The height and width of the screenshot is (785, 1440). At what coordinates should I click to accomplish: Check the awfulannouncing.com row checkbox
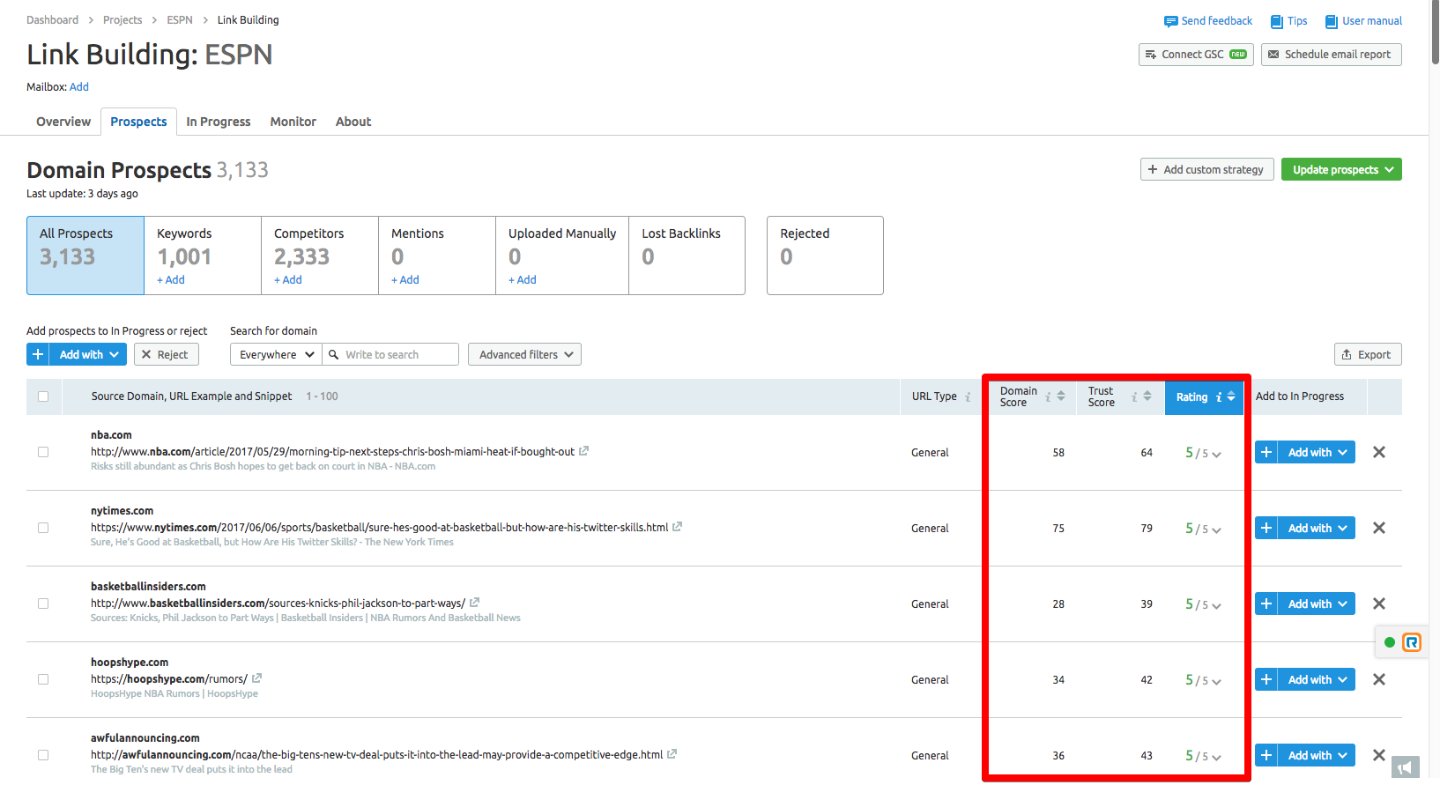(43, 755)
